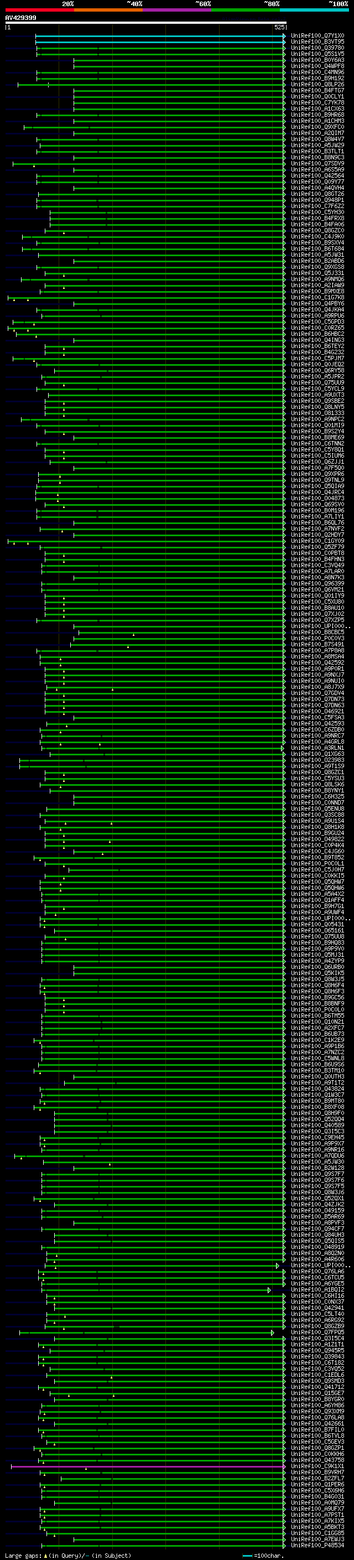Screen dimensions: 354x1560
Task: Open hit UniRef100_C9K1X1
Action: pyautogui.click(x=317, y=1466)
